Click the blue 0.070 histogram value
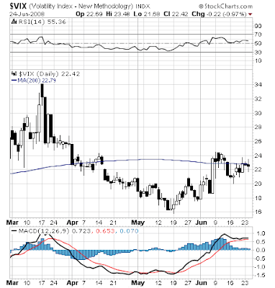This screenshot has height=288, width=275. (x=129, y=231)
